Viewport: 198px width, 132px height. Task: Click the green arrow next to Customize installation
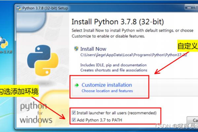(x=77, y=85)
